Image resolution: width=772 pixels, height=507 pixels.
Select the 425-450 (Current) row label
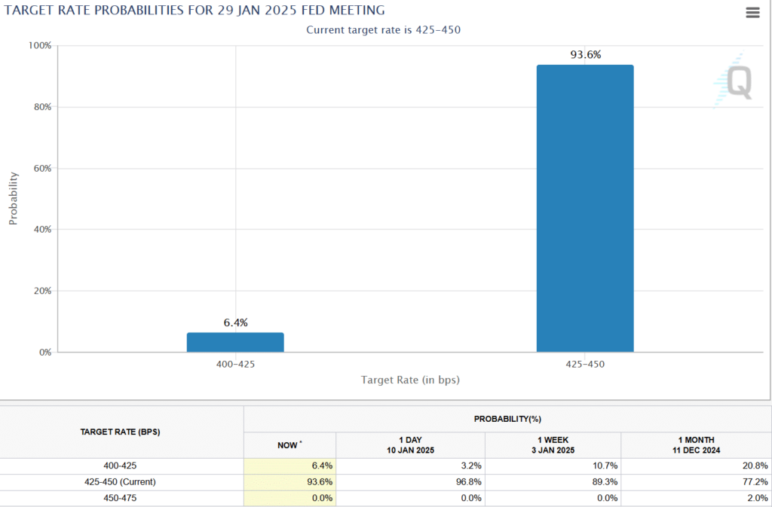coord(121,481)
